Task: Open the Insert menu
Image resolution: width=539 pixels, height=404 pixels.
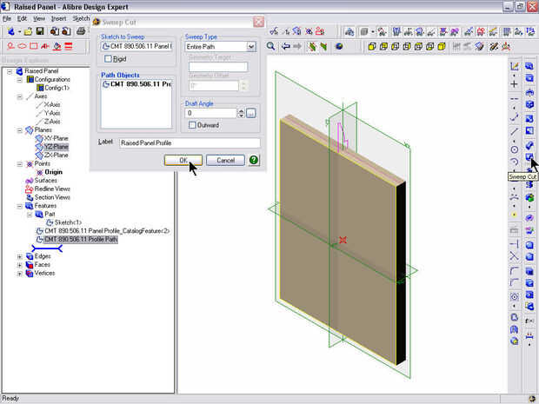Action: [x=58, y=18]
